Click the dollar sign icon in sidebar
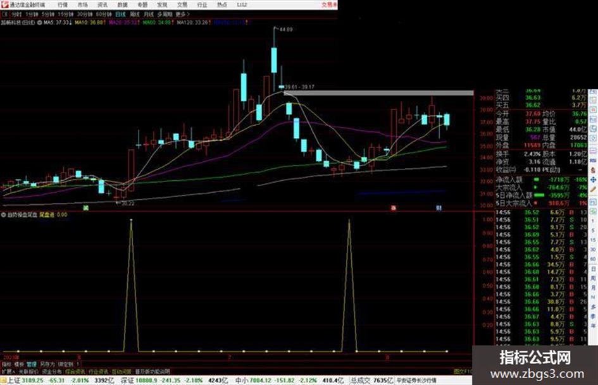The height and width of the screenshot is (385, 598). coord(593,170)
